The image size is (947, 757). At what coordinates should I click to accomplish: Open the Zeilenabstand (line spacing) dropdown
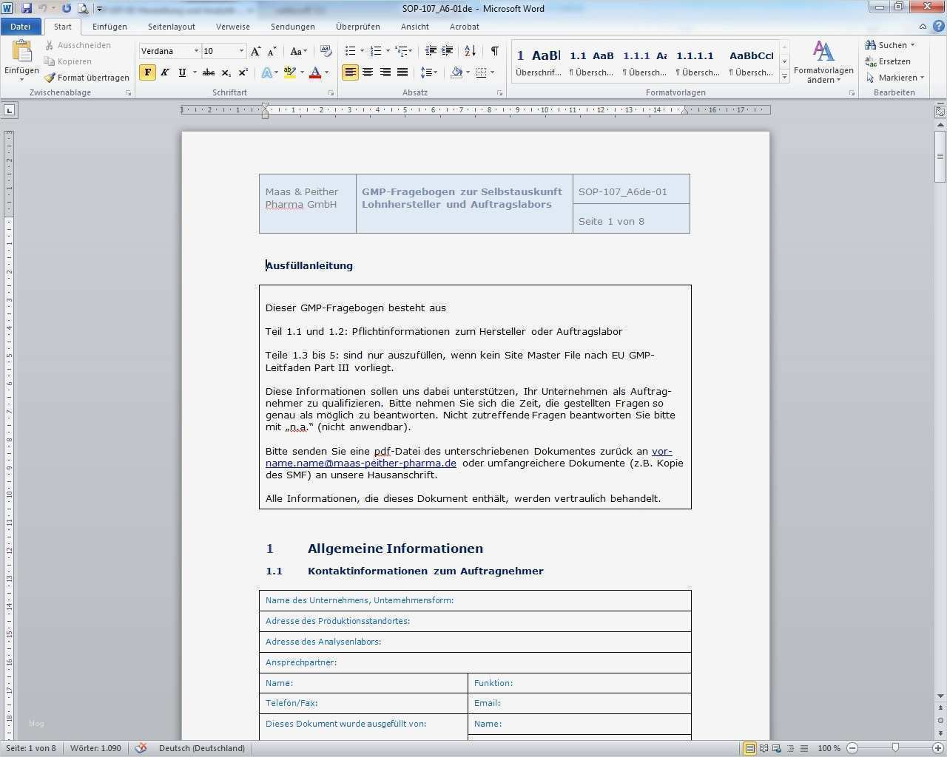429,72
